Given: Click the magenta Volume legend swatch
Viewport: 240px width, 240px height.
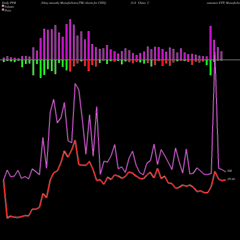Looking at the screenshot, I should tap(3, 6).
